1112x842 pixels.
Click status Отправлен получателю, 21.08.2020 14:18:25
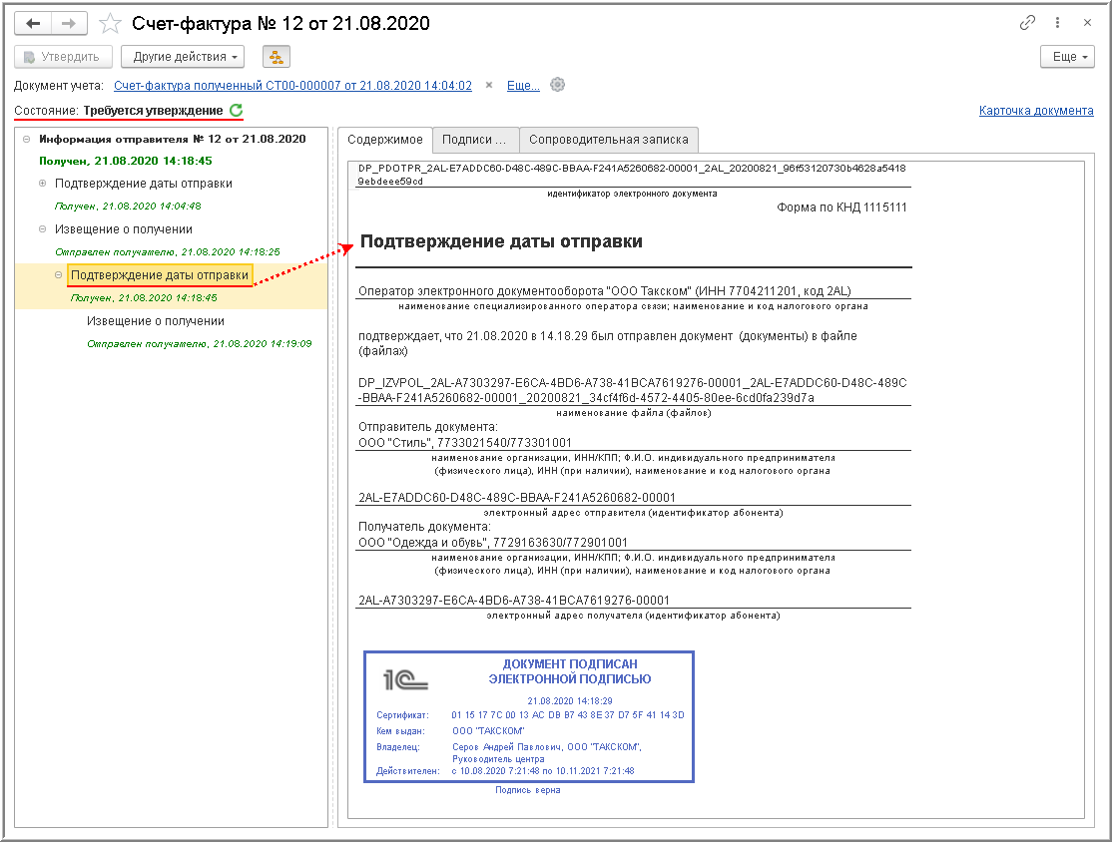(168, 252)
